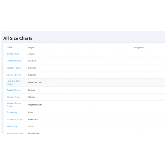Image resolution: width=165 pixels, height=165 pixels.
Task: Select the Endurance brand cell
Action: tap(33, 119)
